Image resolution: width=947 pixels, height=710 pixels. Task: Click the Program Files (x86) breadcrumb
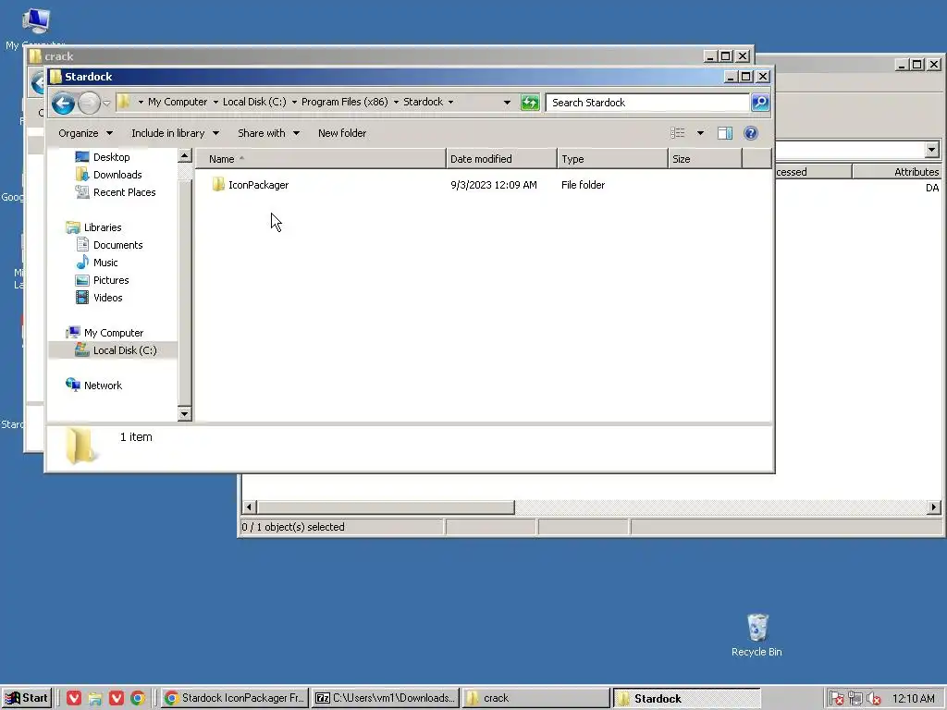[x=344, y=102]
